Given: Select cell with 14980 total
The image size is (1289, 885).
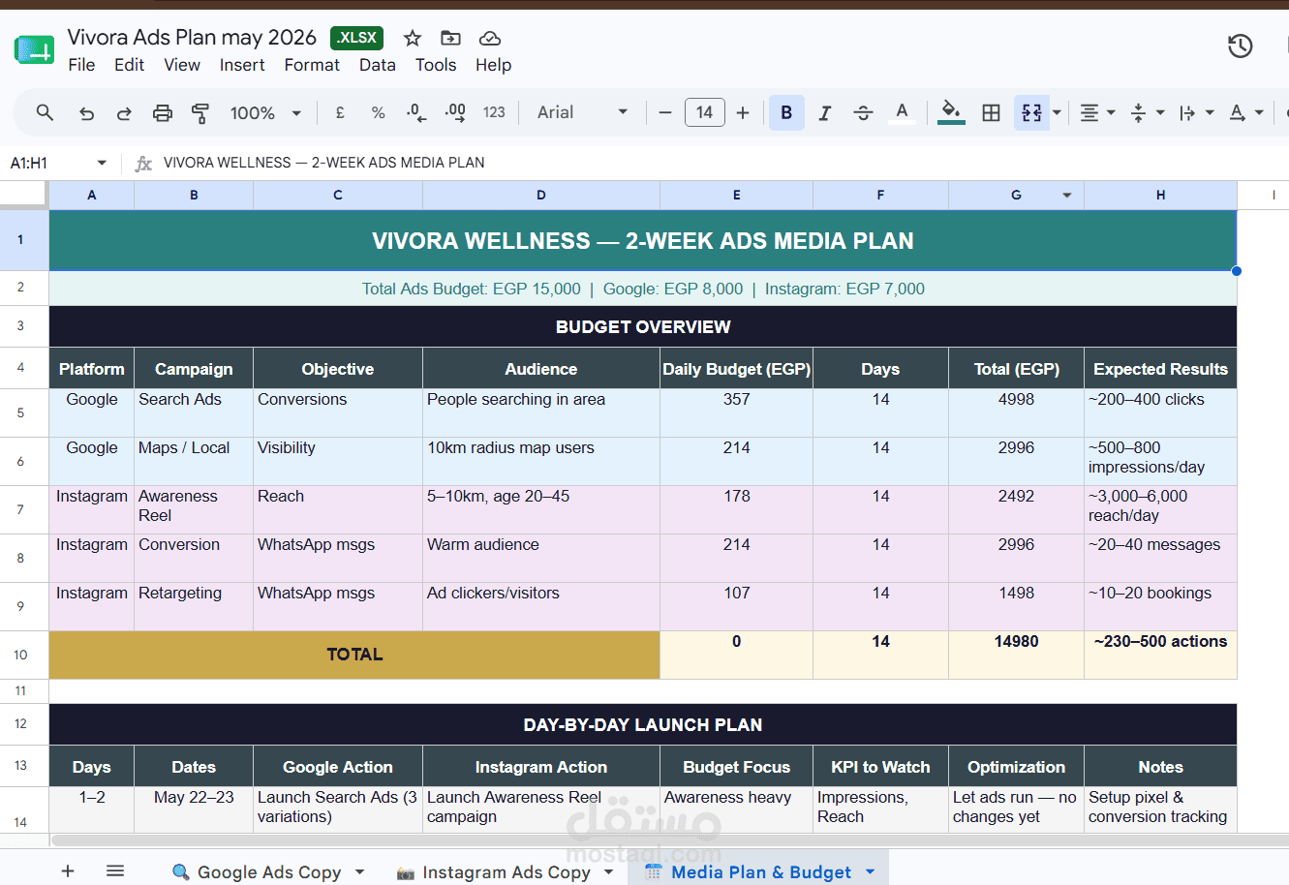Looking at the screenshot, I should click(1016, 655).
